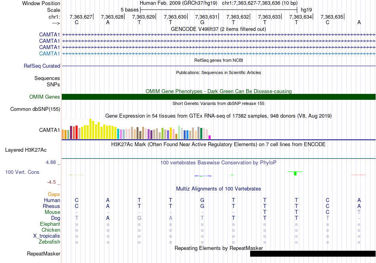Click the ---> strand direction arrow label
376x263 pixels.
click(x=56, y=23)
